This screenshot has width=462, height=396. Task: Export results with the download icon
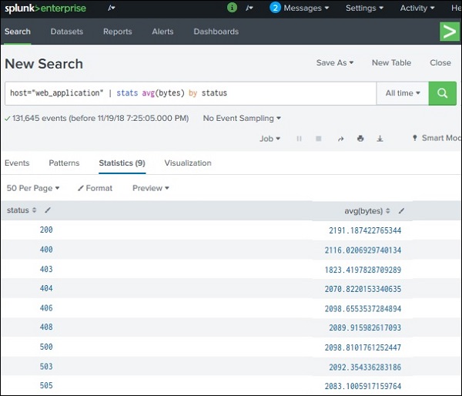coord(380,139)
